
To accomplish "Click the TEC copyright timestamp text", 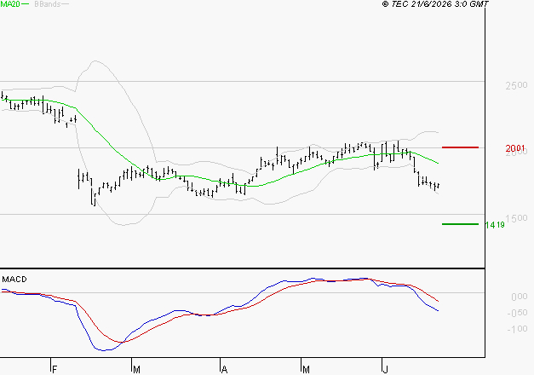I will coord(435,3).
